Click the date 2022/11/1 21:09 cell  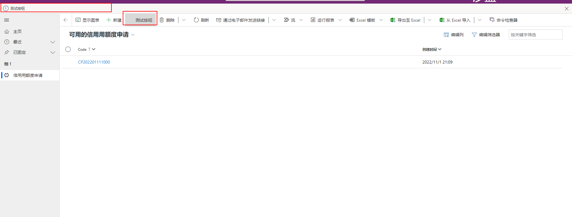pyautogui.click(x=437, y=62)
